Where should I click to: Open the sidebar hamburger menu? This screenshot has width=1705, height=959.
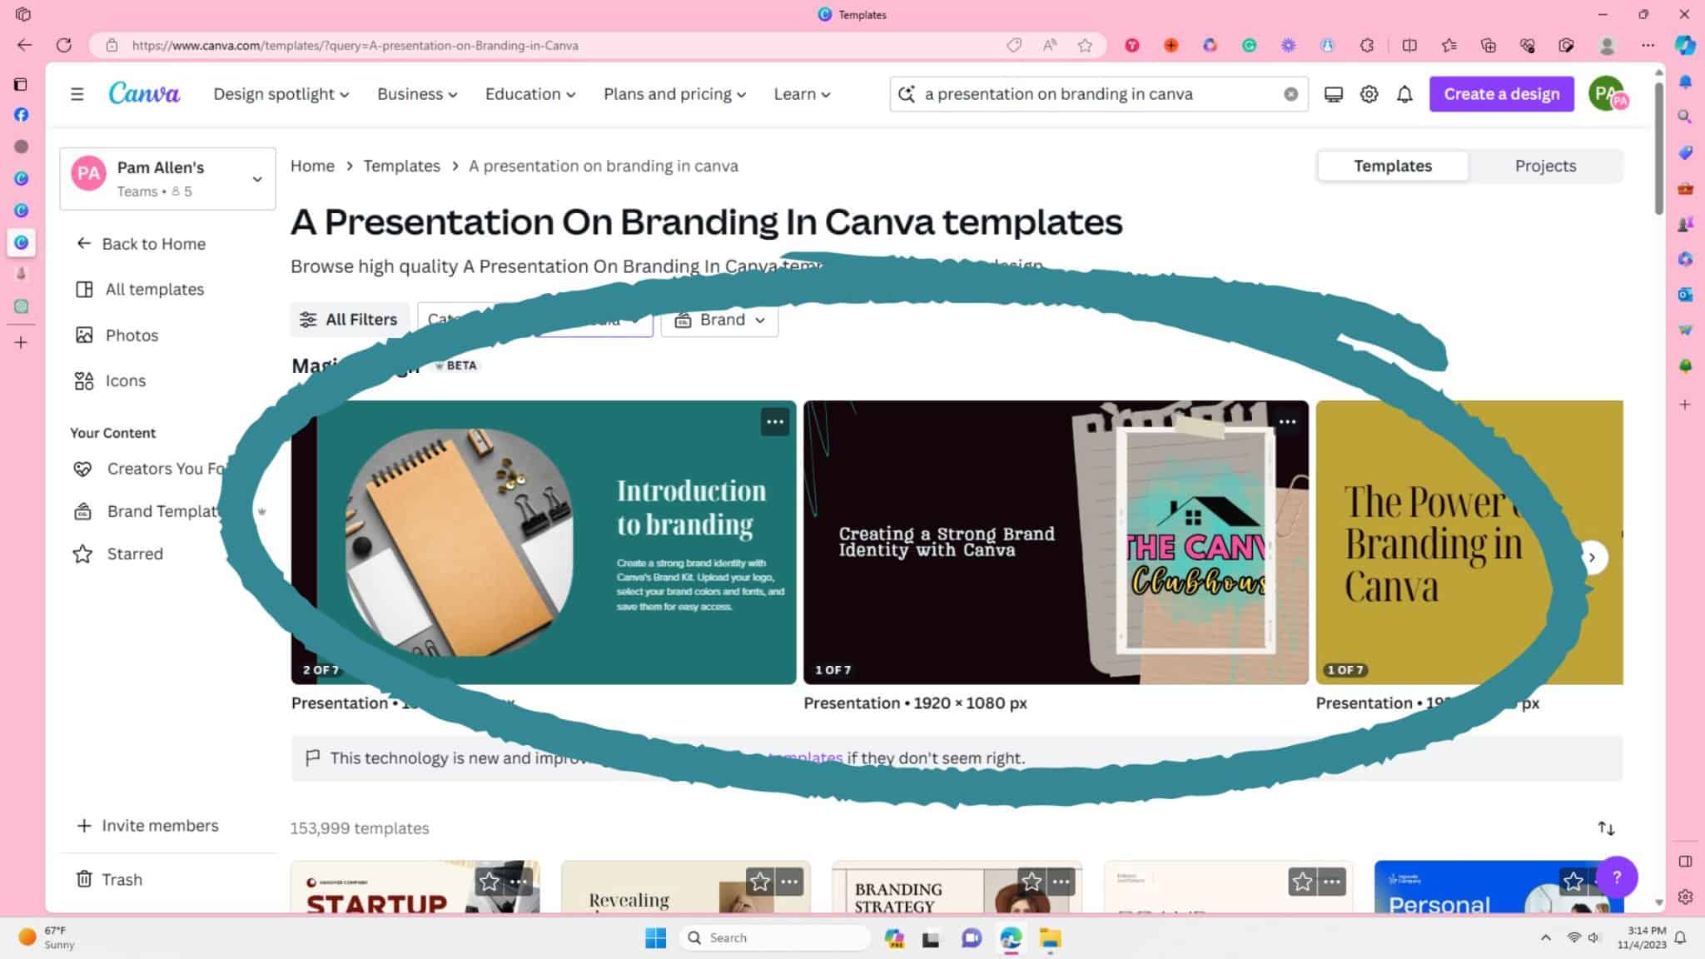[x=77, y=93]
